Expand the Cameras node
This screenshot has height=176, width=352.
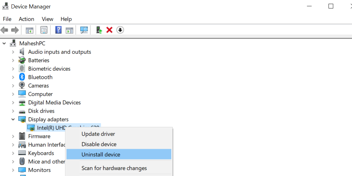click(13, 86)
